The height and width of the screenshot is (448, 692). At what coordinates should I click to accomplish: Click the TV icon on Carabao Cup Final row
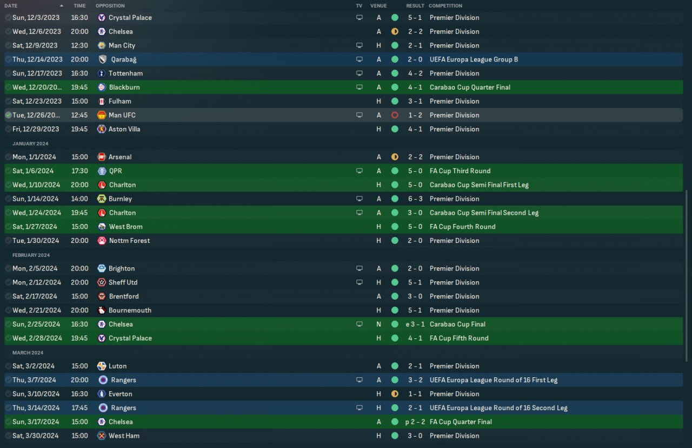(359, 324)
